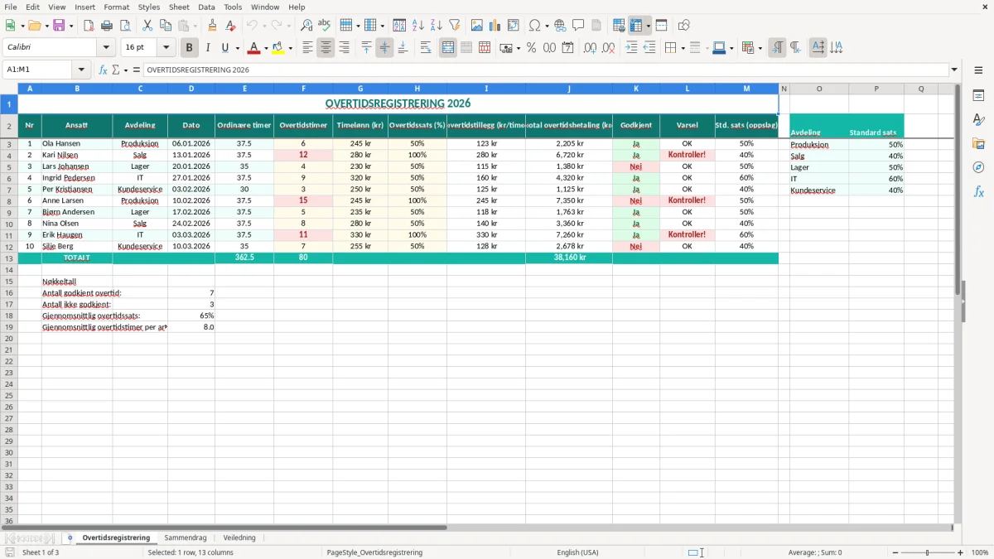The width and height of the screenshot is (994, 559).
Task: Click the zoom in plus button
Action: tap(961, 552)
